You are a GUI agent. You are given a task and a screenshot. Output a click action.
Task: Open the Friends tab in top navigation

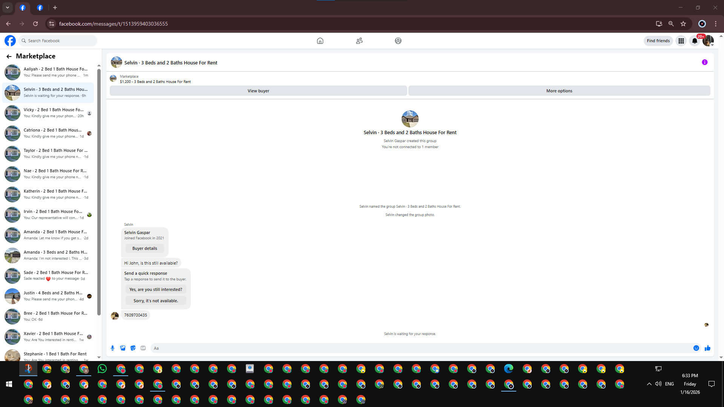tap(359, 41)
